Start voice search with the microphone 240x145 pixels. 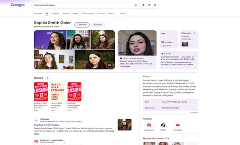click(143, 5)
